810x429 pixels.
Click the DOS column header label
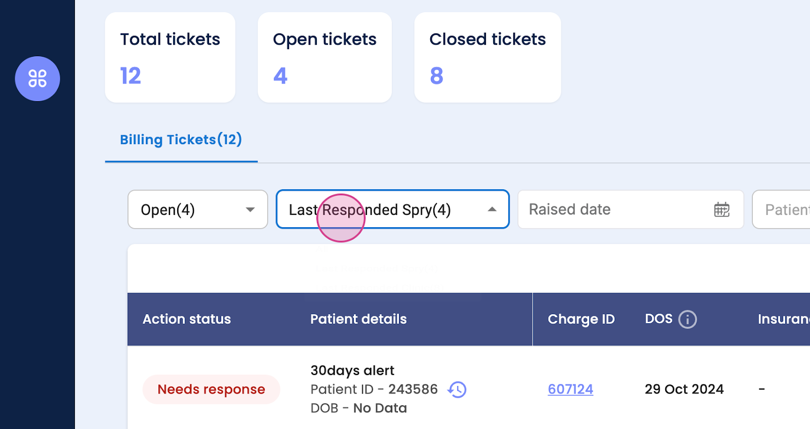pyautogui.click(x=658, y=319)
